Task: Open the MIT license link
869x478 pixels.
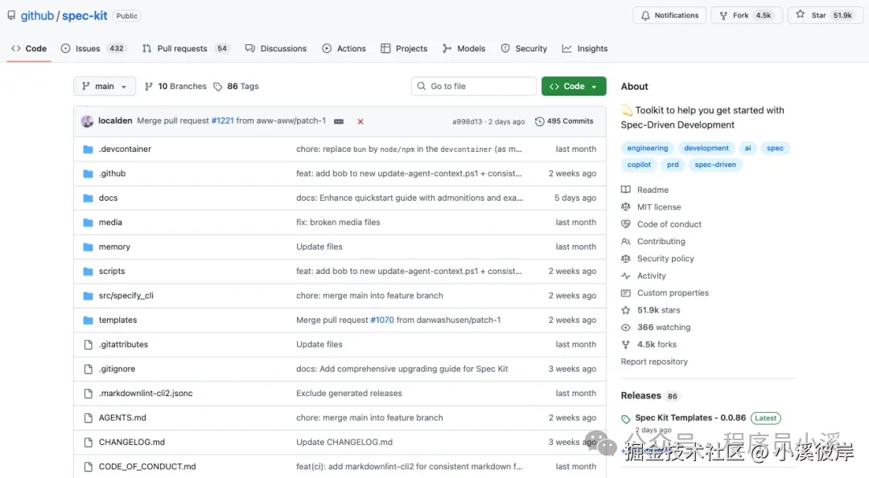Action: click(659, 207)
